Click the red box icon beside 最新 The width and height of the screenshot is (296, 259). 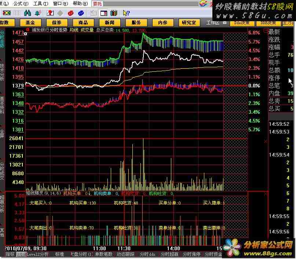(x=266, y=30)
